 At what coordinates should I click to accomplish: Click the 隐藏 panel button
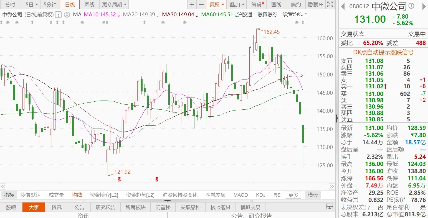click(316, 4)
